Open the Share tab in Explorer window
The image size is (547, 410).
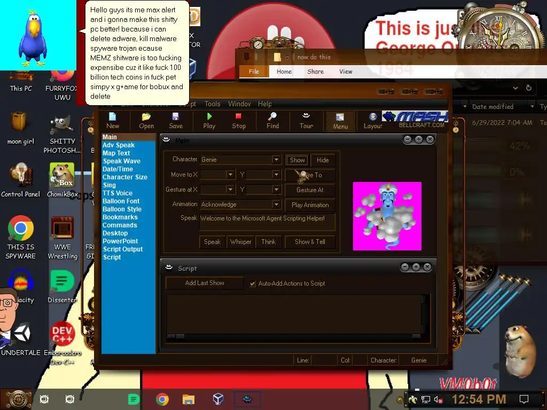pos(315,72)
